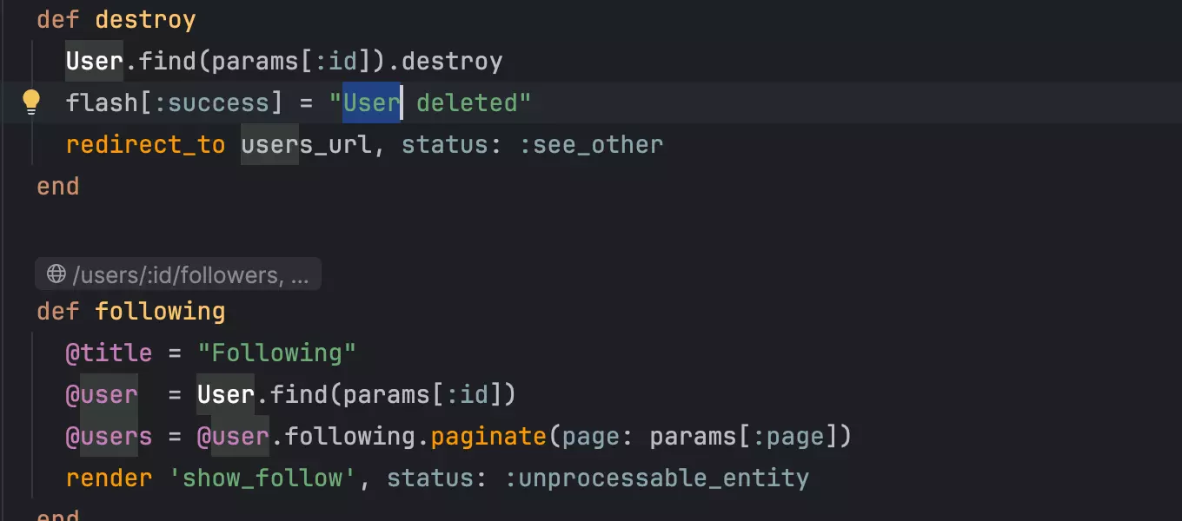Click the "users_url" route helper
This screenshot has height=521, width=1182.
click(306, 145)
